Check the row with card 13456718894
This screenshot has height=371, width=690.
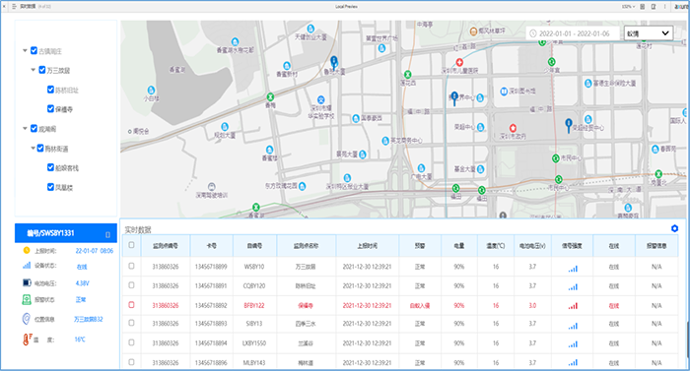131,342
